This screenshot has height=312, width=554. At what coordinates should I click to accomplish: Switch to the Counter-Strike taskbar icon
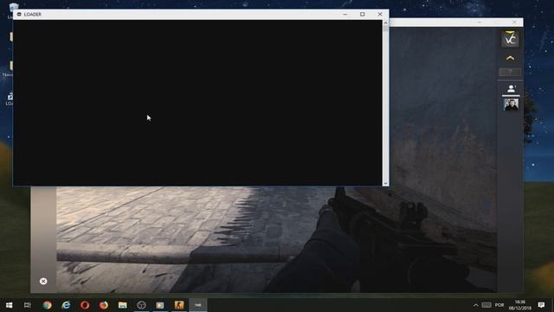pyautogui.click(x=179, y=305)
